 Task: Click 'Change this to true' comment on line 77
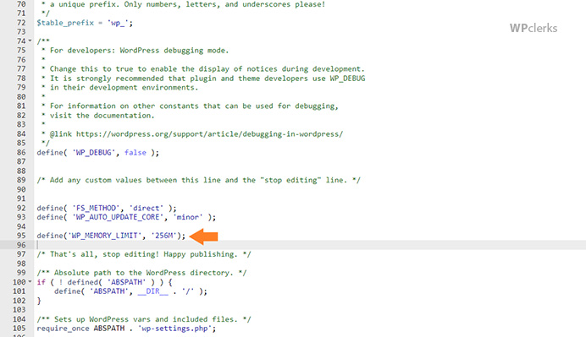point(207,69)
